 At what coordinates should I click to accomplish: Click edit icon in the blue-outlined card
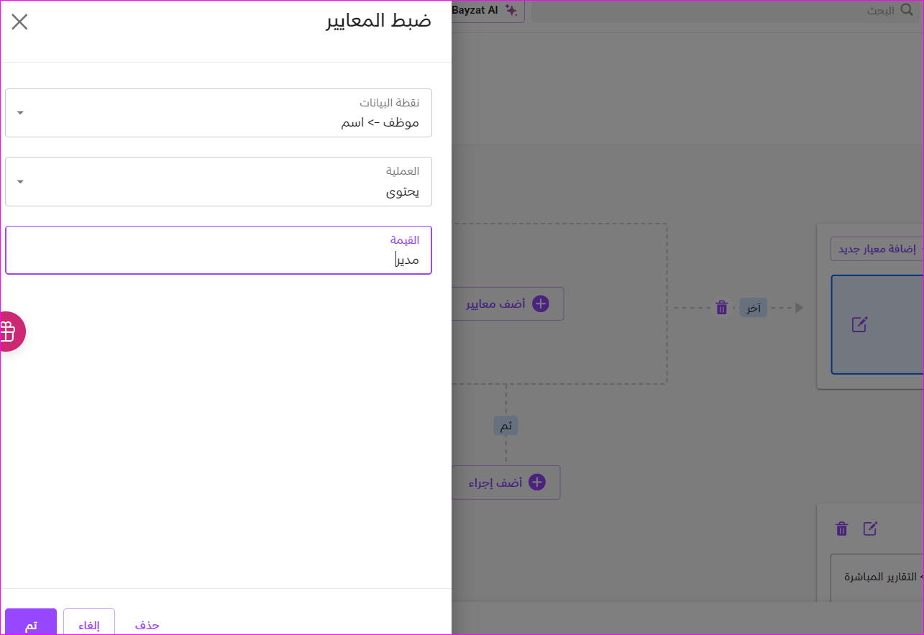coord(859,324)
